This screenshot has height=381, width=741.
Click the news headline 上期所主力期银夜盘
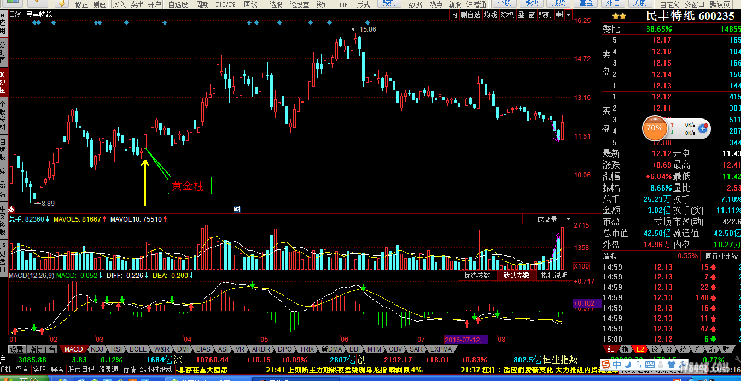(337, 370)
